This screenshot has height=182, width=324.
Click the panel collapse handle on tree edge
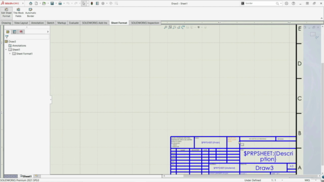coord(51,100)
